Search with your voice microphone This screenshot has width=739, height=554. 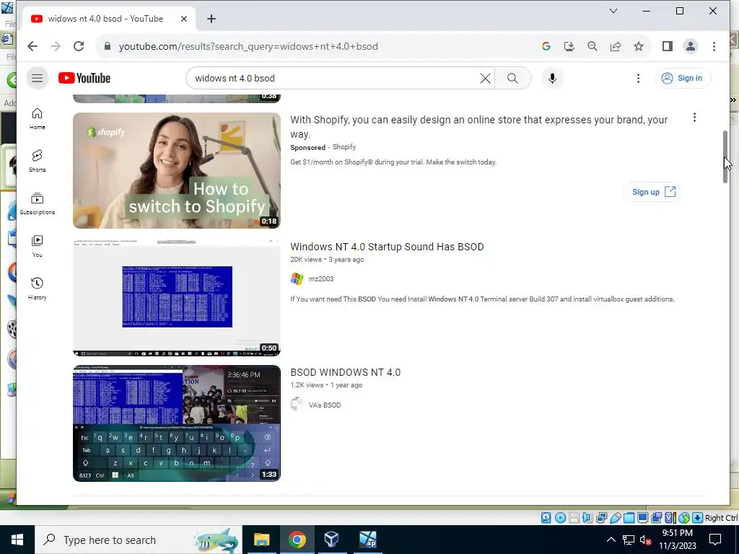click(552, 78)
